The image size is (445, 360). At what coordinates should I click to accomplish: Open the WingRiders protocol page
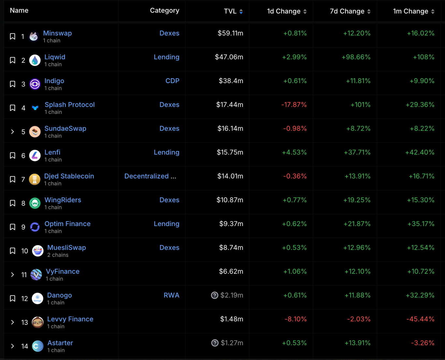[63, 200]
